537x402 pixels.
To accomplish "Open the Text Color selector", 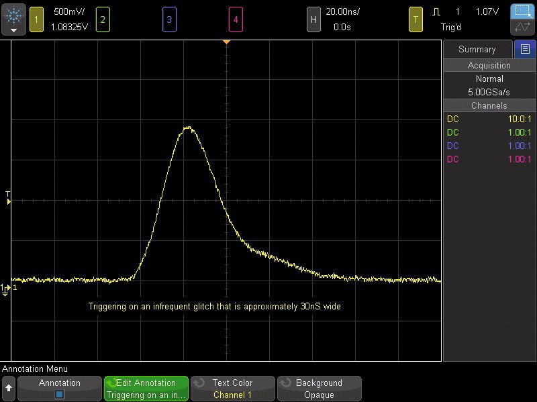I will pyautogui.click(x=232, y=389).
